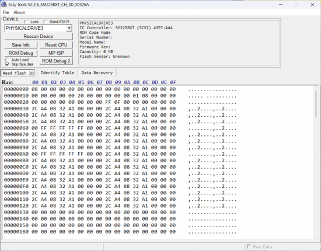Viewport: 321px width, 251px height.
Task: Click the Easy Tools app icon in title bar
Action: coord(4,4)
